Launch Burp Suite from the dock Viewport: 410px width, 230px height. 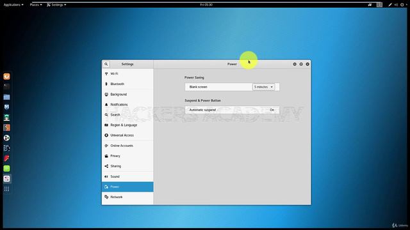pos(7,128)
